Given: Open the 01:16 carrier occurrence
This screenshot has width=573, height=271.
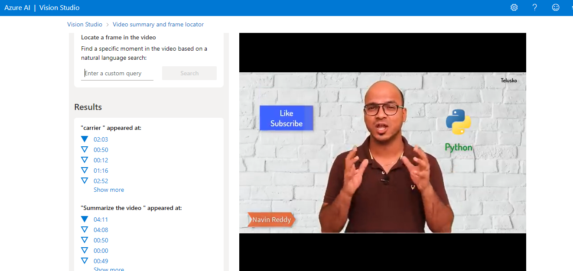Looking at the screenshot, I should 100,170.
